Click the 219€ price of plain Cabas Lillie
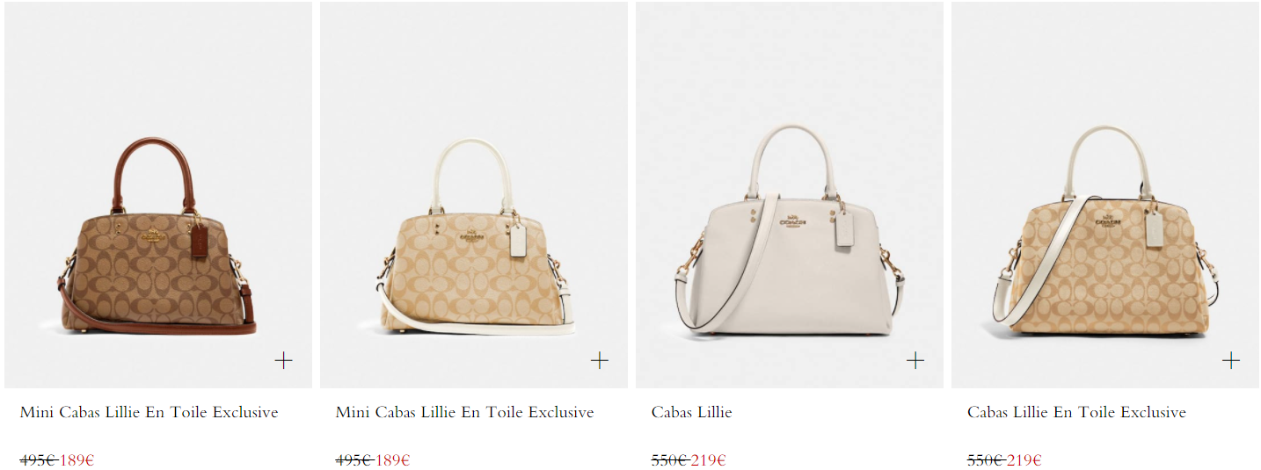This screenshot has width=1261, height=470. click(708, 459)
